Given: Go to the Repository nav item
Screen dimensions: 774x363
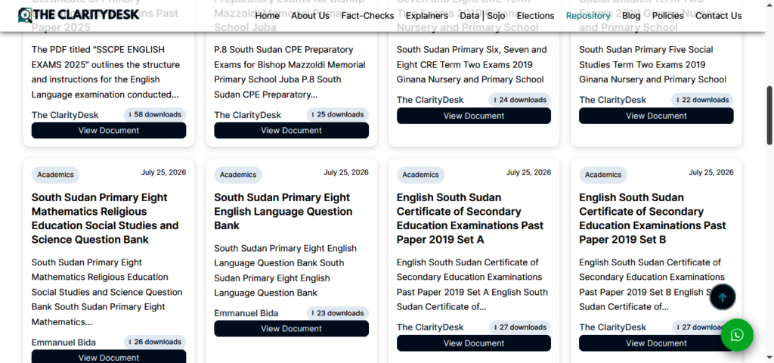Looking at the screenshot, I should pos(588,16).
